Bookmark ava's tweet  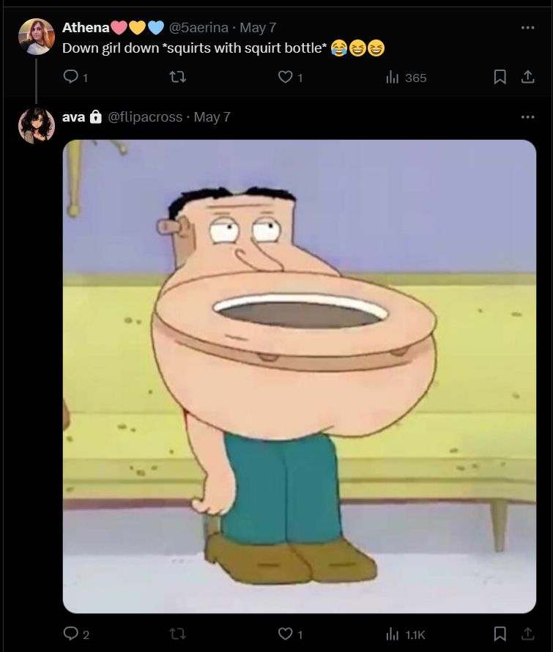pyautogui.click(x=500, y=634)
